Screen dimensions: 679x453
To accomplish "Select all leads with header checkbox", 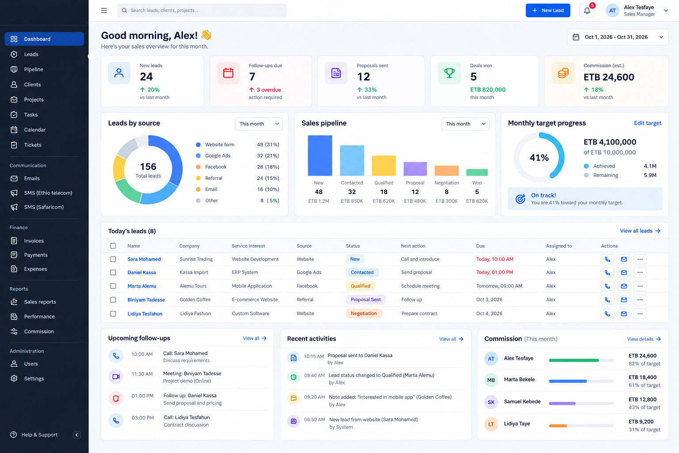I will 113,246.
